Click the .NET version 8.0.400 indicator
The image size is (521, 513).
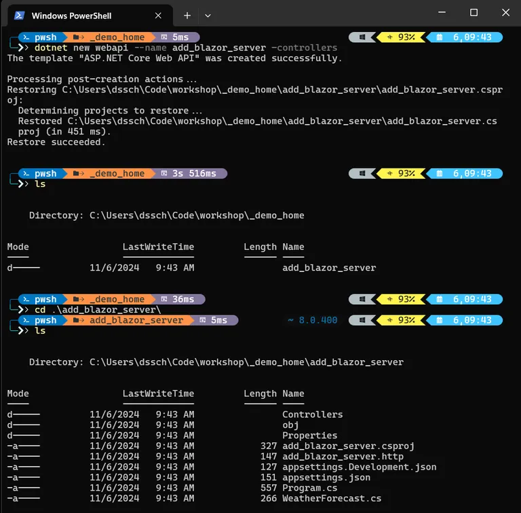312,320
